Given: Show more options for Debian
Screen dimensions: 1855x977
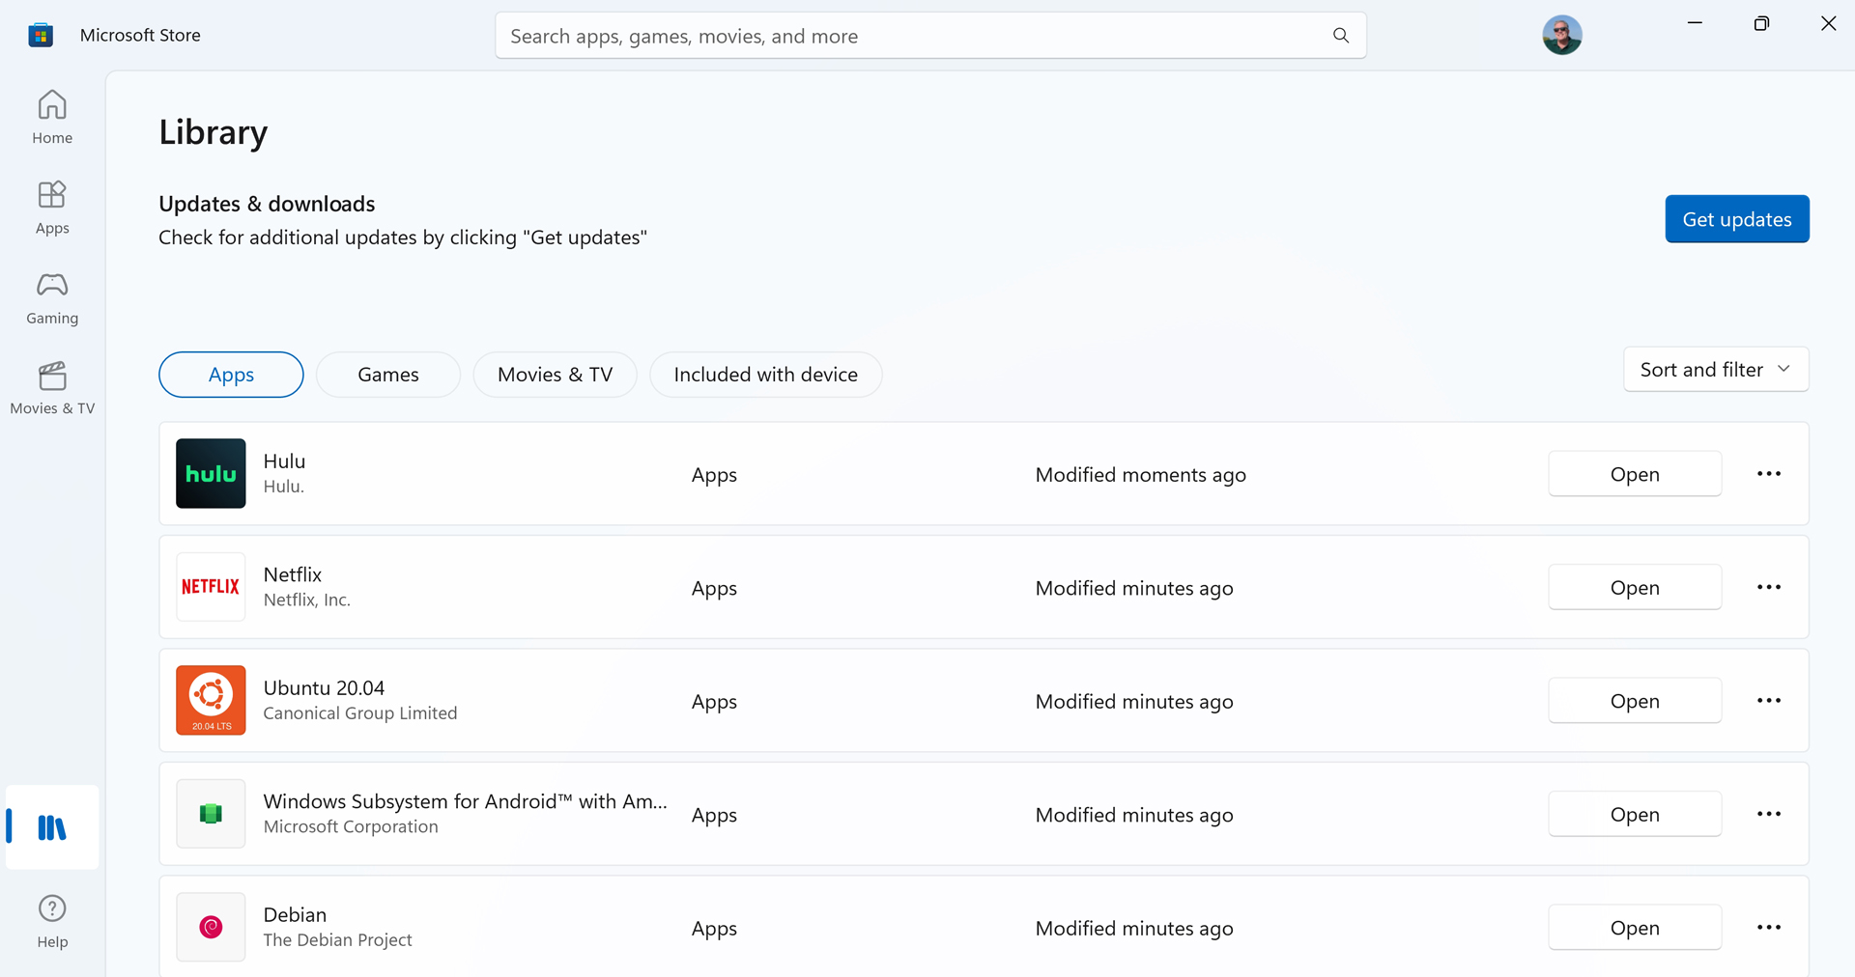Looking at the screenshot, I should coord(1768,928).
